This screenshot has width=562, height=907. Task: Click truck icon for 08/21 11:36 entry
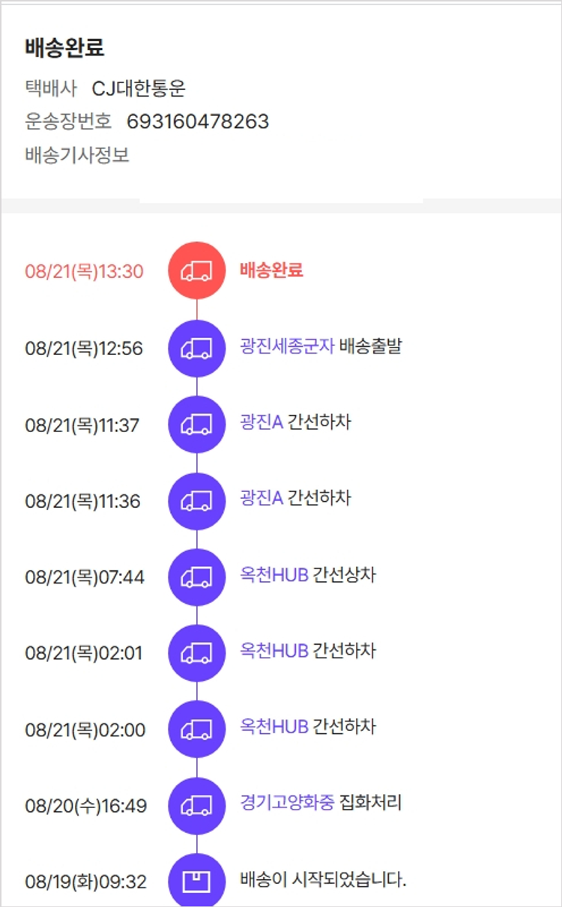click(196, 501)
